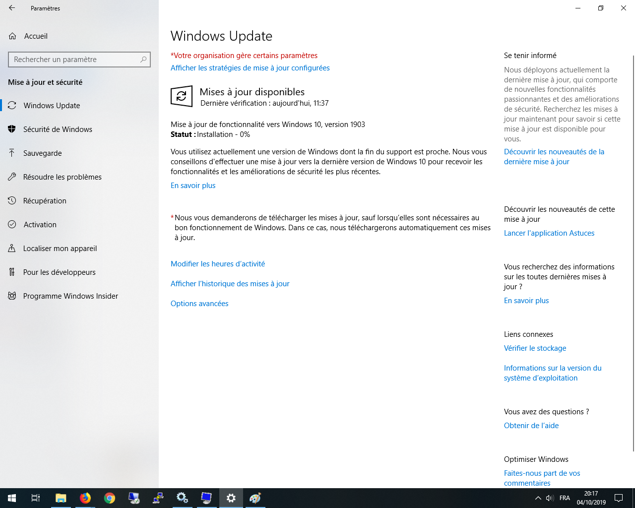Open Afficher l'historique des mises à jour
The height and width of the screenshot is (508, 635).
point(230,284)
